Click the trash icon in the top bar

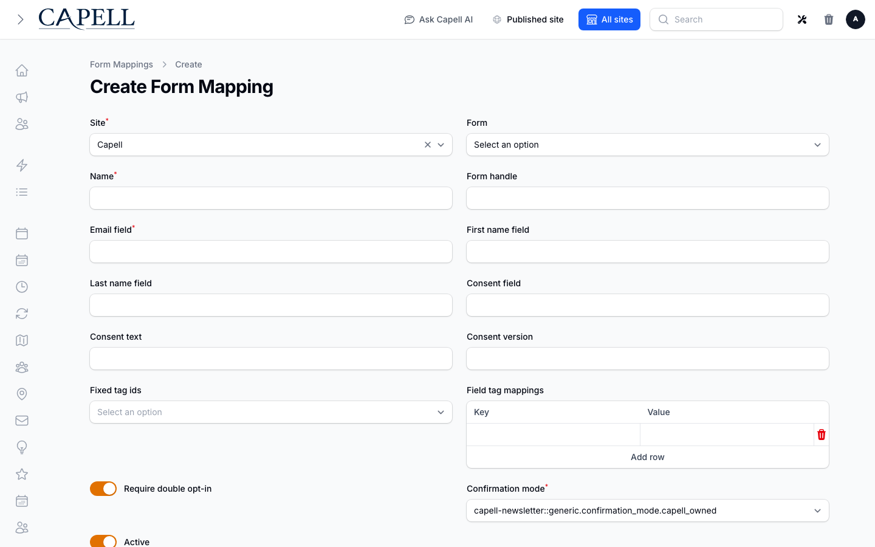coord(829,19)
